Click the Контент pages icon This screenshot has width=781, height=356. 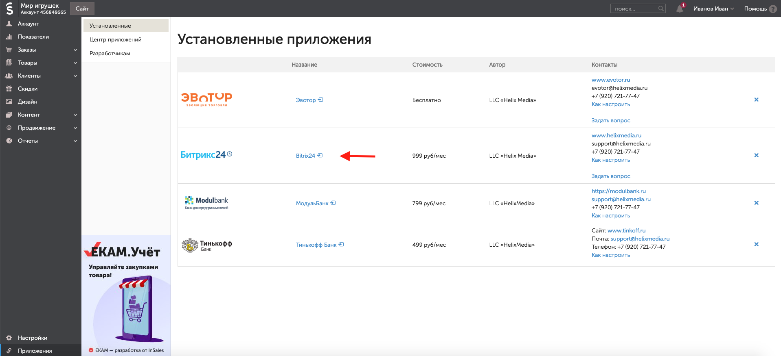pyautogui.click(x=9, y=115)
